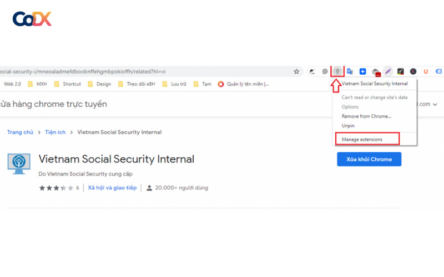The width and height of the screenshot is (444, 277).
Task: Click Can't read or change site's data
Action: 374,98
